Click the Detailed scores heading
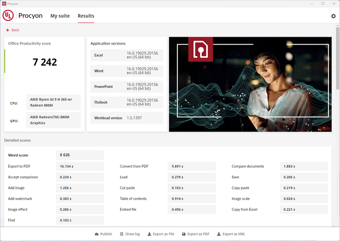340x241 pixels. pos(18,141)
